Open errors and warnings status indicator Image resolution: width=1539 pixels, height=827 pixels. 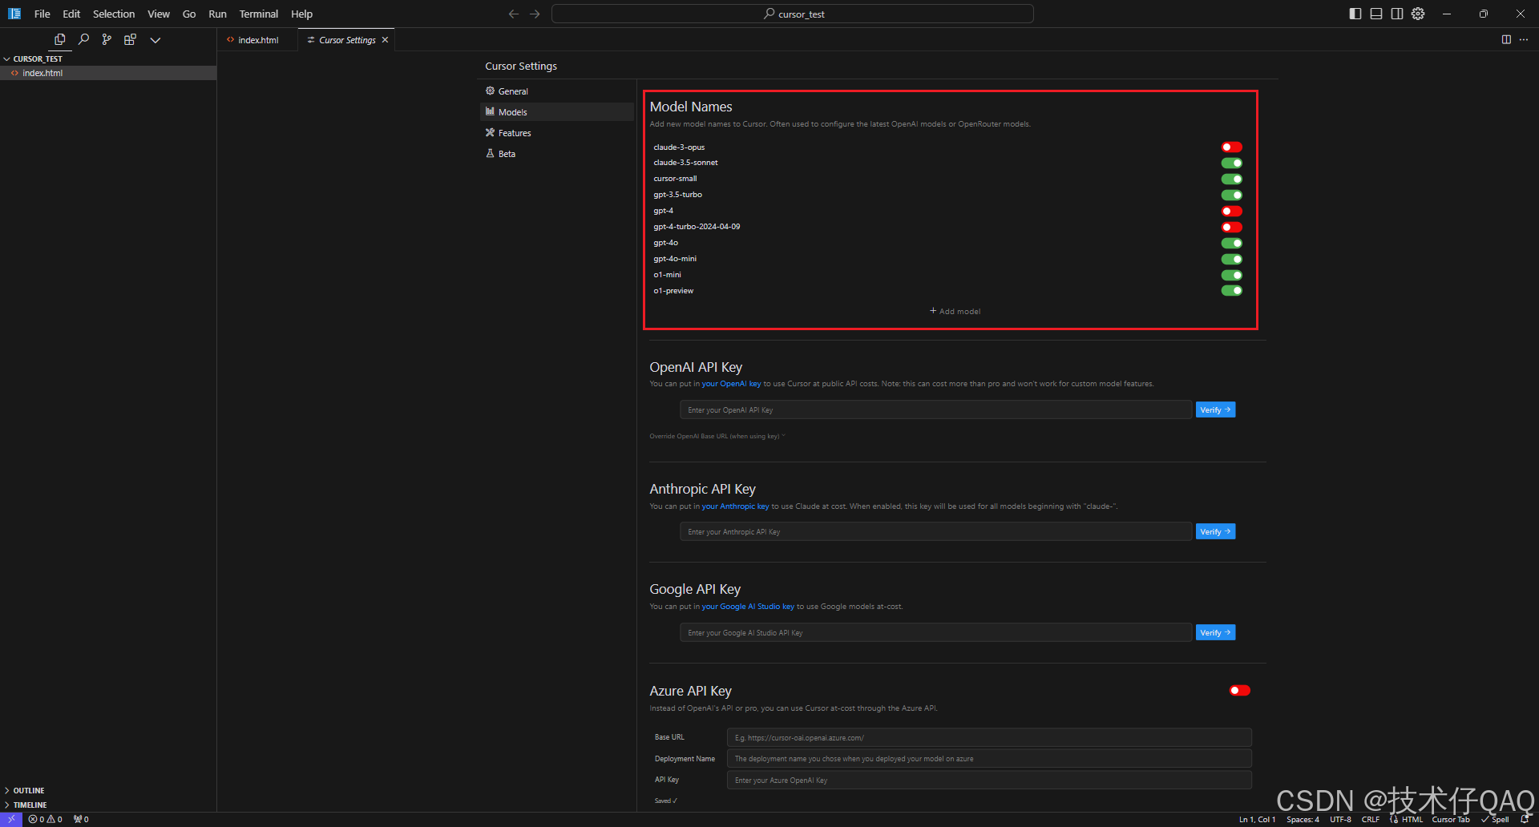click(46, 819)
